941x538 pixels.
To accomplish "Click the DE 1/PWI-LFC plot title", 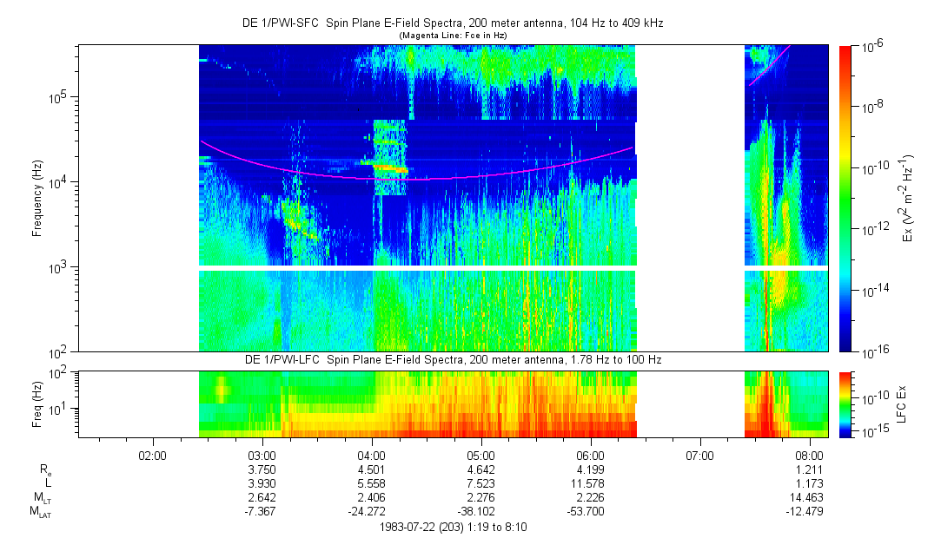I will pyautogui.click(x=452, y=359).
